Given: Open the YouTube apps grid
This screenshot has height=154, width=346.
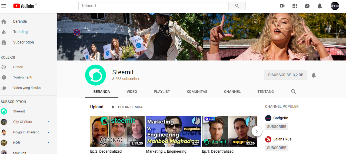Looking at the screenshot, I should coord(295,6).
